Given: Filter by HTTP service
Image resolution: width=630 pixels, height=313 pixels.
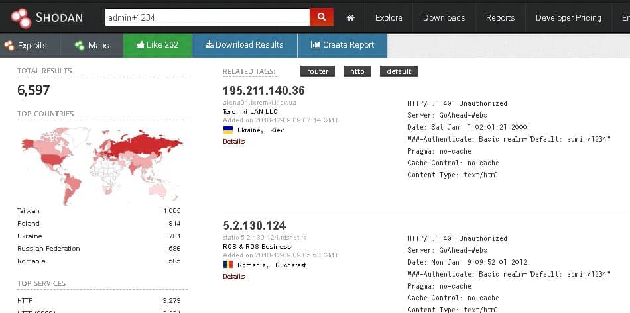Looking at the screenshot, I should point(25,300).
